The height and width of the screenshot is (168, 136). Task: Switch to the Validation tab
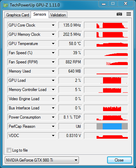pyautogui.click(x=58, y=15)
